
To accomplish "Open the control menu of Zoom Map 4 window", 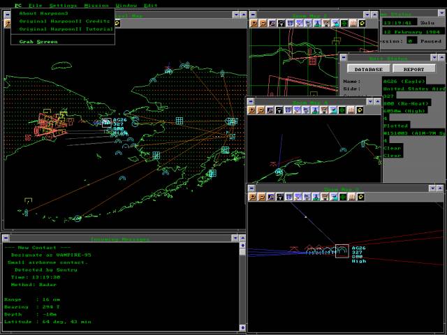I will tap(250, 101).
